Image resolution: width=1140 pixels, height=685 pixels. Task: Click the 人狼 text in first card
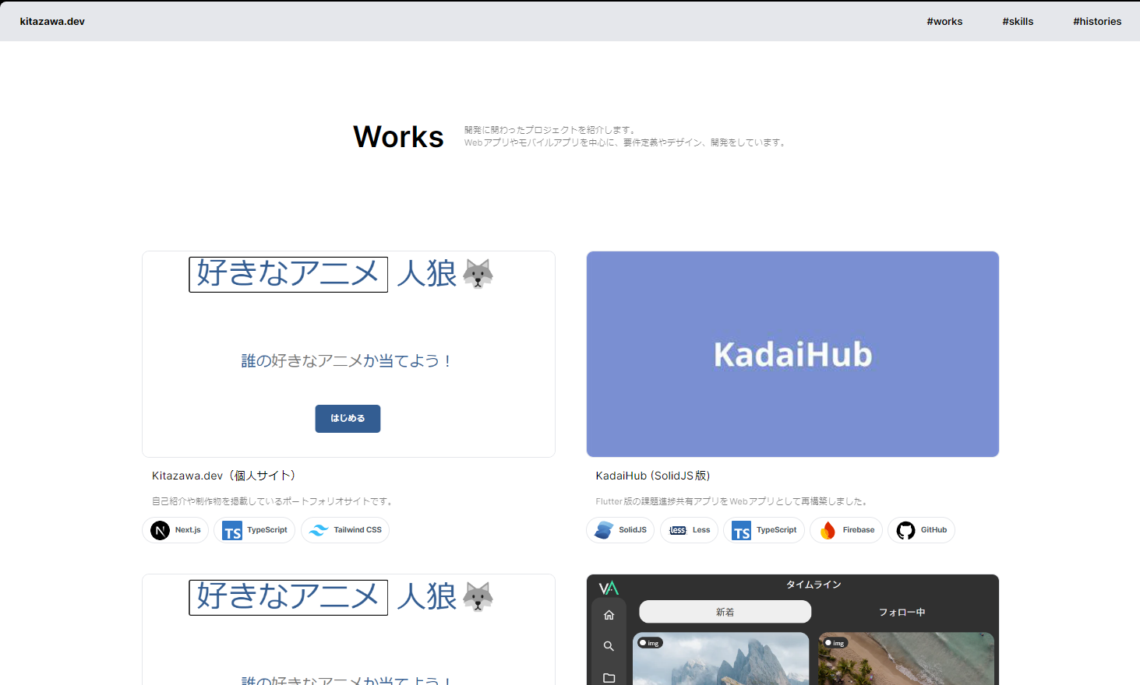(x=427, y=274)
